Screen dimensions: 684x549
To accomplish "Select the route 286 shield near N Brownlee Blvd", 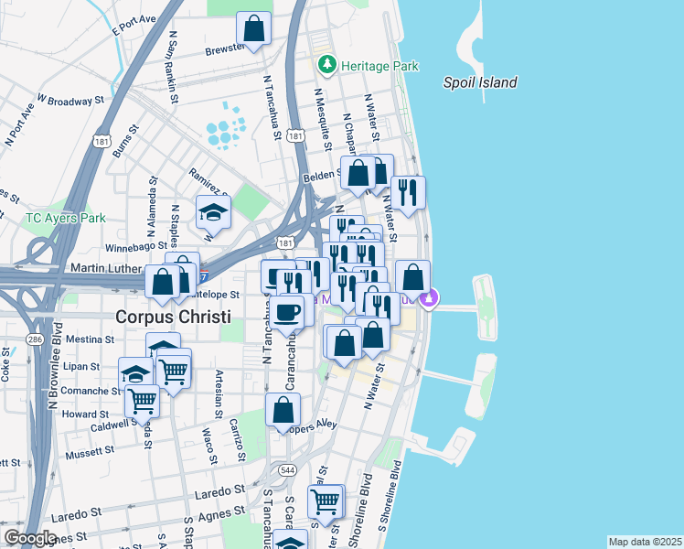I will coord(35,339).
